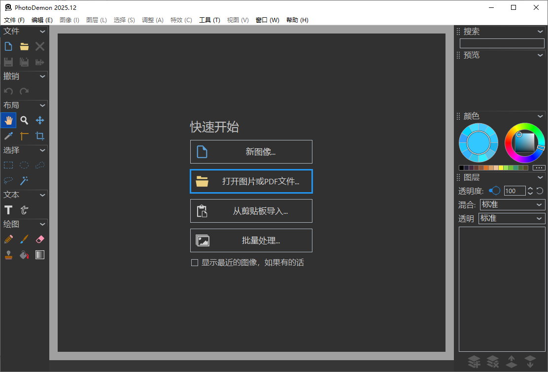Screen dimensions: 548x372
Task: Collapse the 文件 panel section
Action: click(41, 31)
